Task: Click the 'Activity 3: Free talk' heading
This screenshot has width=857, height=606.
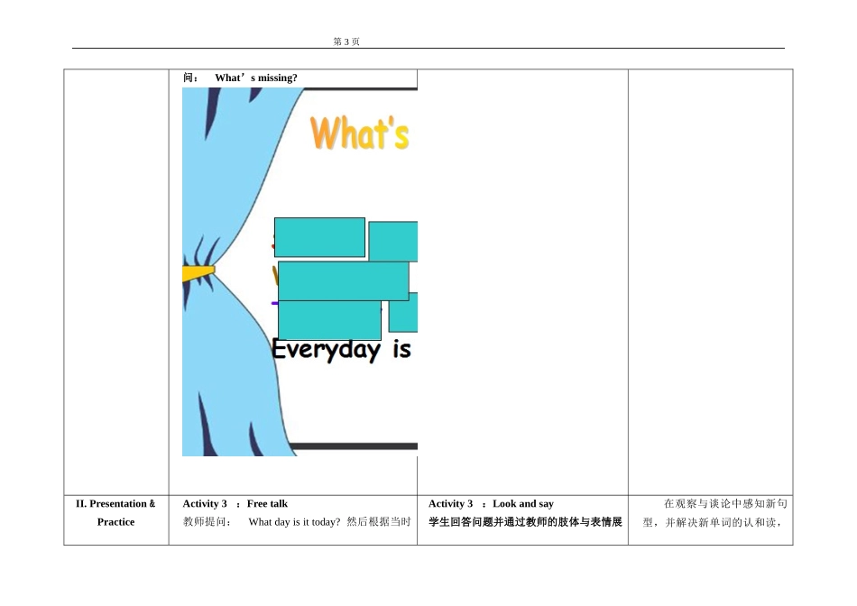Action: (235, 503)
